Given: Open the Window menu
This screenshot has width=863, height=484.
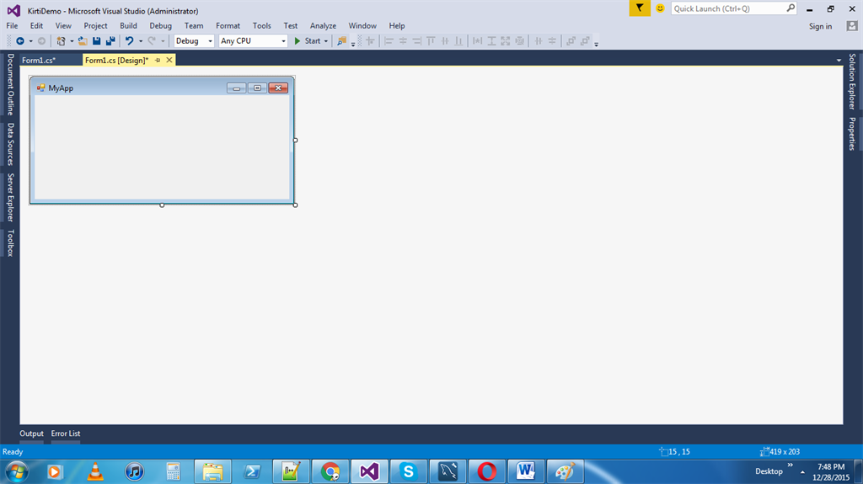Looking at the screenshot, I should (362, 26).
